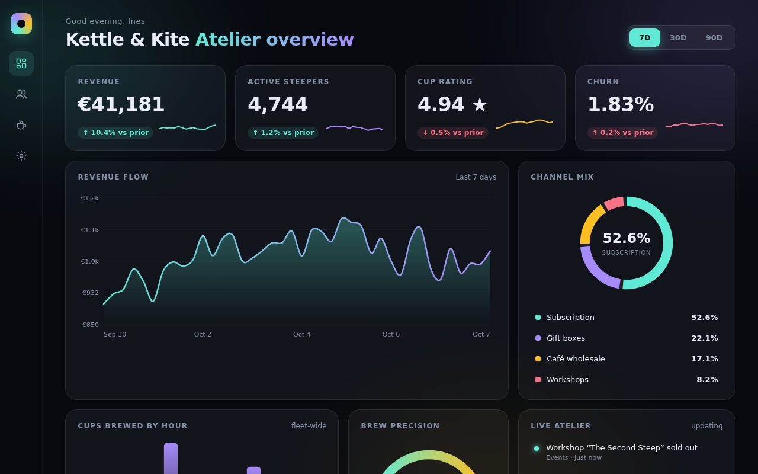Click the Churn 1.83% value
This screenshot has width=758, height=474.
(x=621, y=105)
